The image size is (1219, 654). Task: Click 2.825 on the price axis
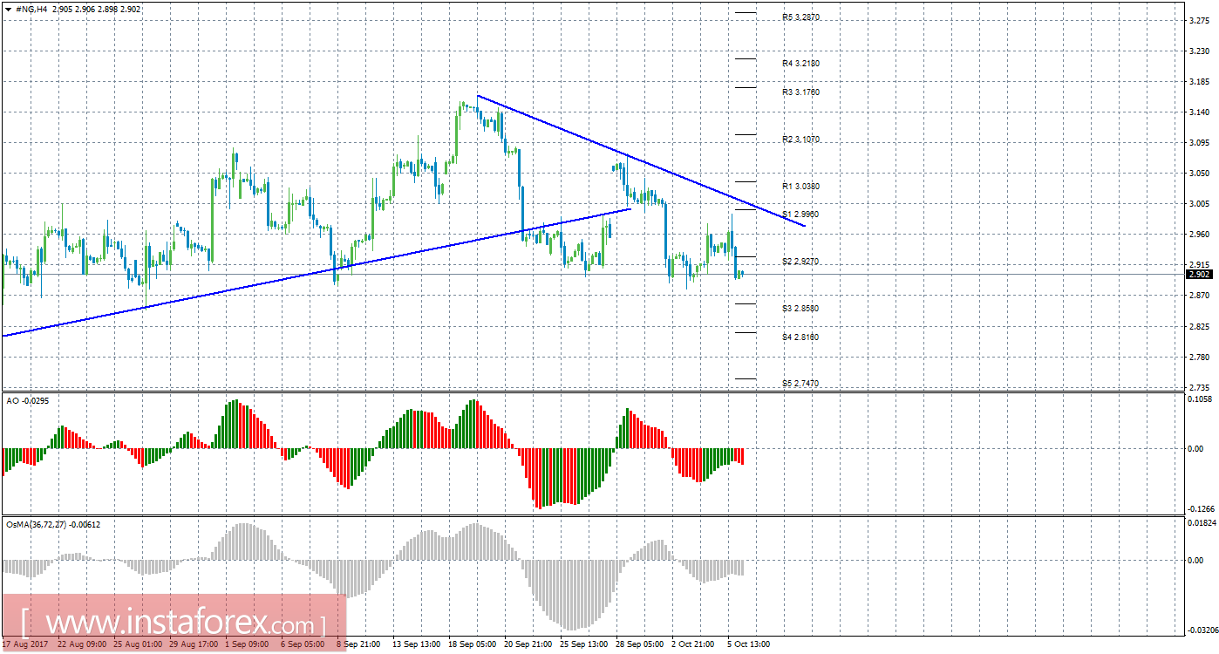pos(1199,326)
